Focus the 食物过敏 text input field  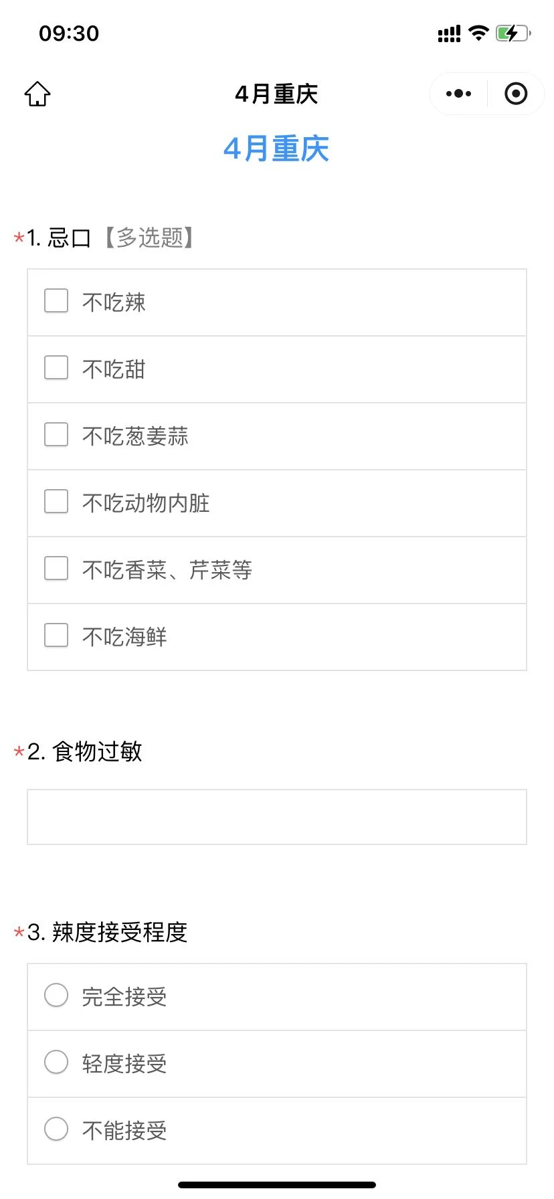point(277,817)
